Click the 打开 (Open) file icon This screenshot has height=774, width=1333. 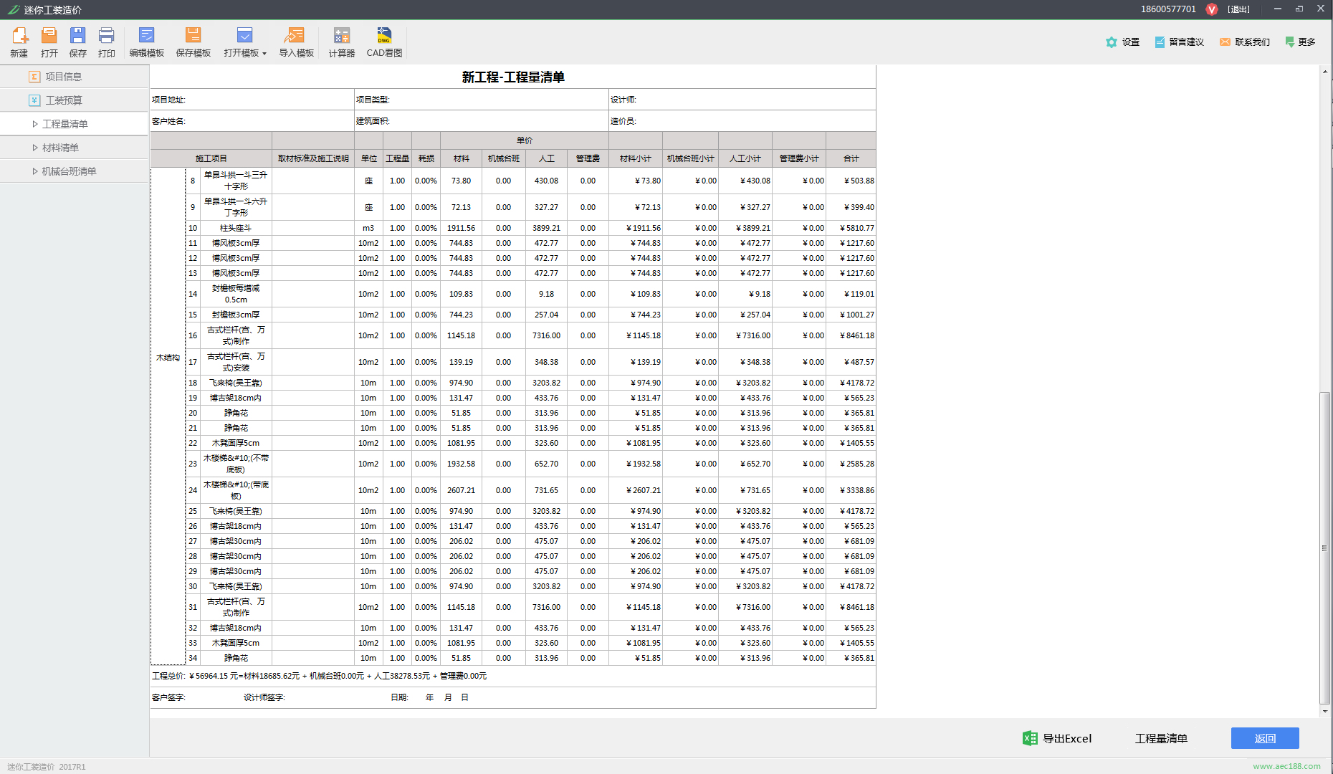(x=49, y=36)
